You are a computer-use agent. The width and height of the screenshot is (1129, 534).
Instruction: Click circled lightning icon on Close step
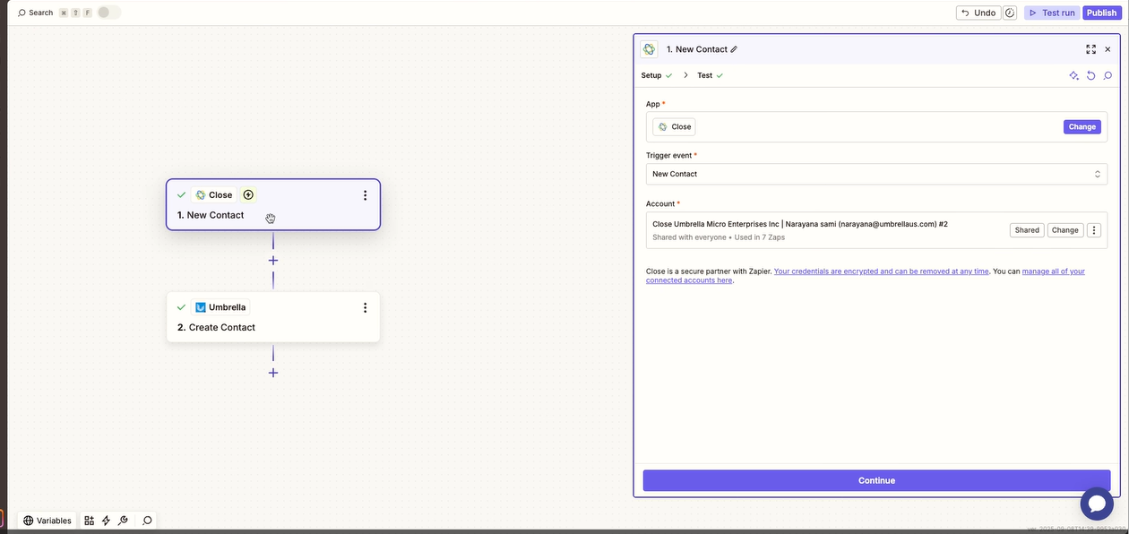click(248, 194)
